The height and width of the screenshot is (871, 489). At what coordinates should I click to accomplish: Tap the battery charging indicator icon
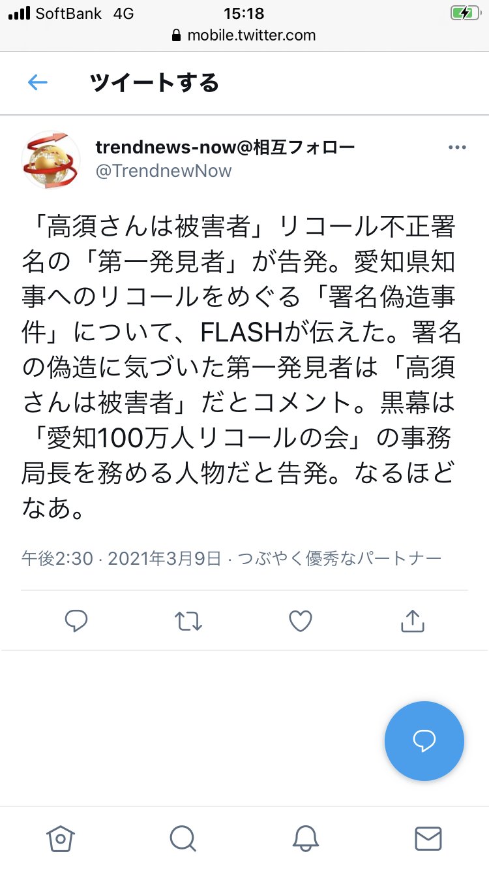coord(465,12)
